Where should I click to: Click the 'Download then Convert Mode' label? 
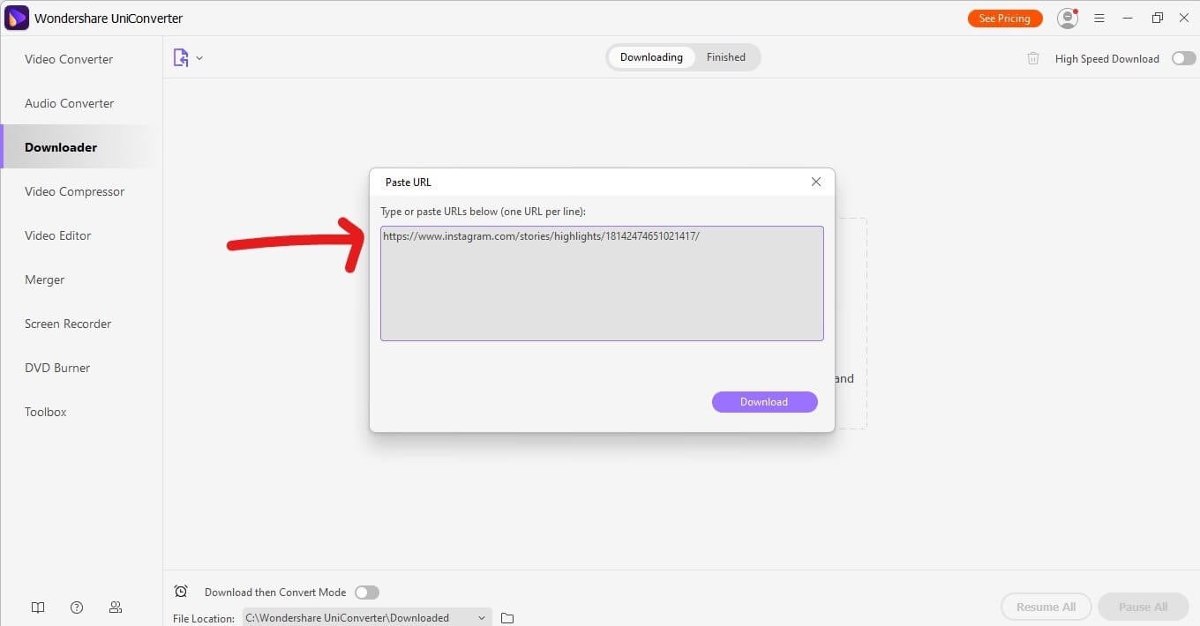pos(275,592)
